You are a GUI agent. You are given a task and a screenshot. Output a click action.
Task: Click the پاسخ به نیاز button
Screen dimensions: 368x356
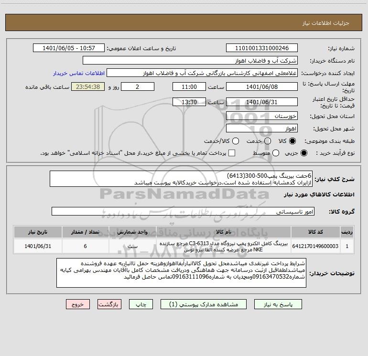point(278,304)
